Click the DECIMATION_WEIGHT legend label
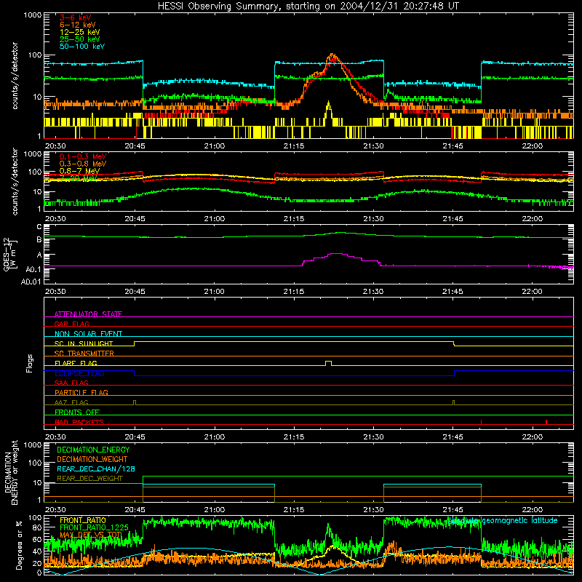 pos(92,460)
